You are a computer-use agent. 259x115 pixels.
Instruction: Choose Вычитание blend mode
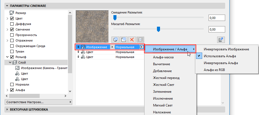click(162, 64)
